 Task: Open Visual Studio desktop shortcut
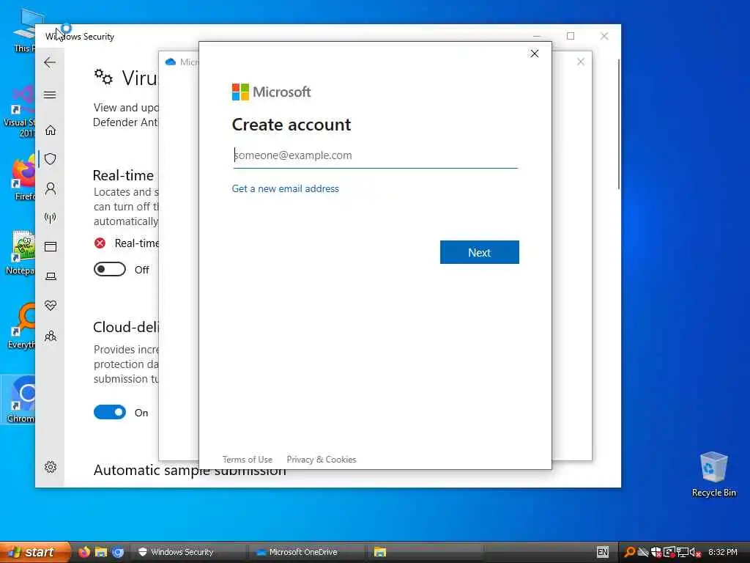click(x=19, y=111)
